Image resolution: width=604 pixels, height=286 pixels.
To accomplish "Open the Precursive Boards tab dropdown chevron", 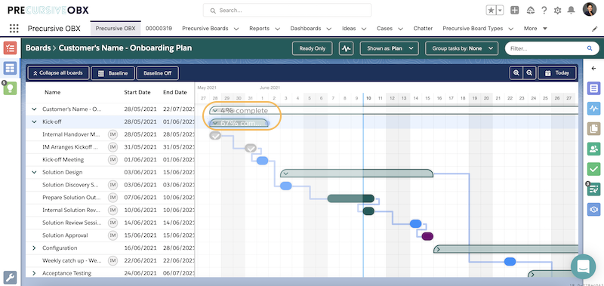I will coord(236,29).
